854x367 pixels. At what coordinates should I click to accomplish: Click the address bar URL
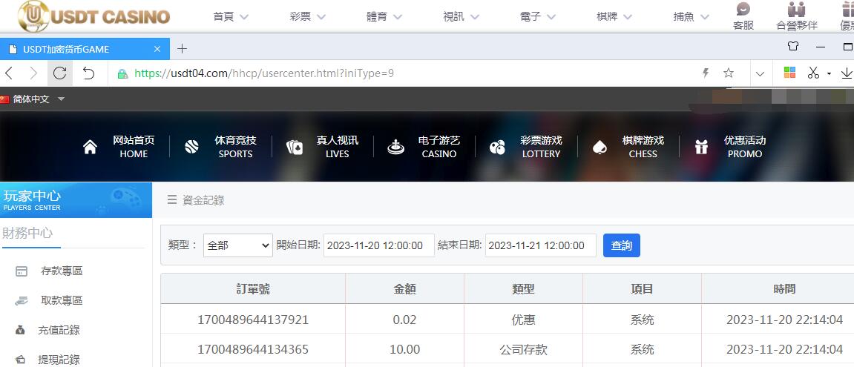(x=264, y=73)
